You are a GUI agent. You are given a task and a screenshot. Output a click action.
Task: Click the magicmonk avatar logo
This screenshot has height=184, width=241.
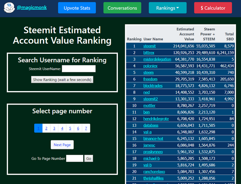pos(9,8)
